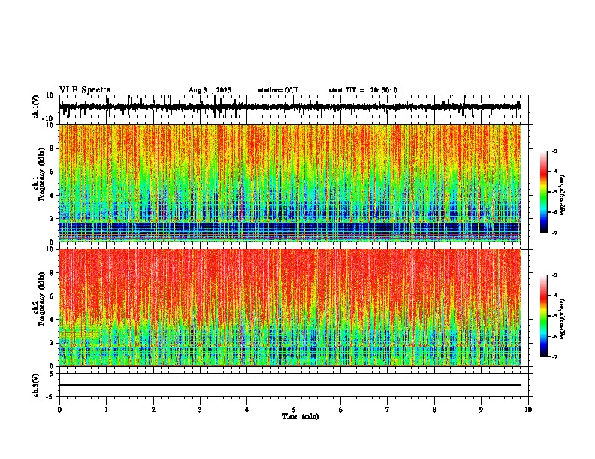The width and height of the screenshot is (595, 459).
Task: Click the "Time (min)" axis label
Action: pos(301,416)
